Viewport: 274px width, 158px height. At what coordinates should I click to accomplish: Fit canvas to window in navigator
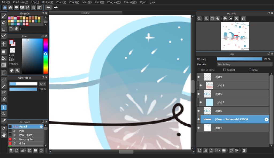pos(212,19)
